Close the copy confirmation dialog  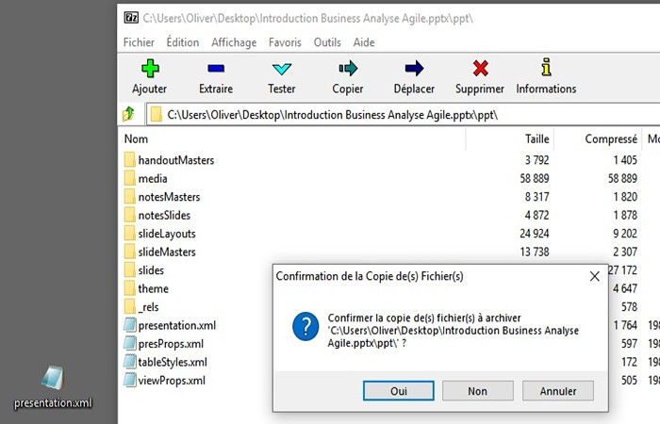[595, 276]
